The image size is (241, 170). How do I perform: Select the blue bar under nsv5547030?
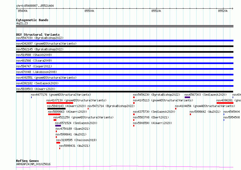tap(125, 41)
